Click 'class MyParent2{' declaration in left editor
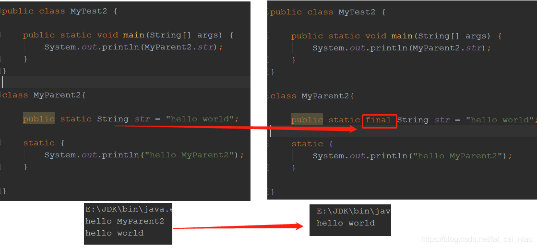537x248 pixels. (x=44, y=95)
